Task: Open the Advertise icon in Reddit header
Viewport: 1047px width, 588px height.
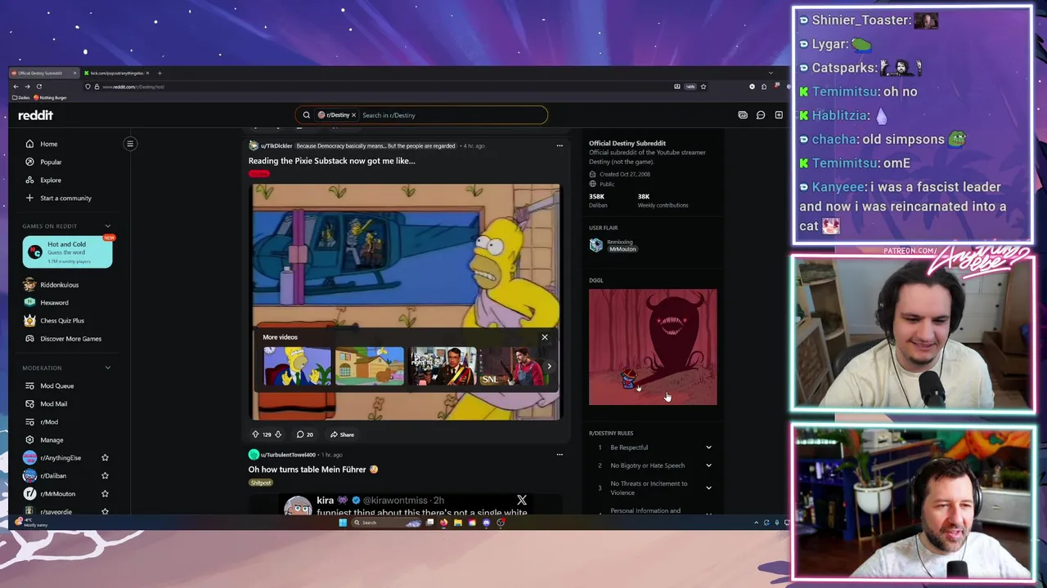Action: click(x=743, y=115)
